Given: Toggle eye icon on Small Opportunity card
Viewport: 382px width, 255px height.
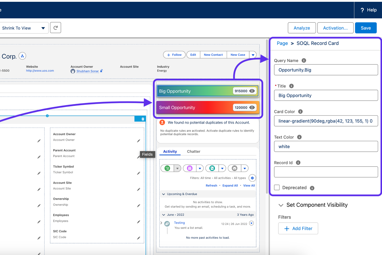Looking at the screenshot, I should (x=252, y=108).
